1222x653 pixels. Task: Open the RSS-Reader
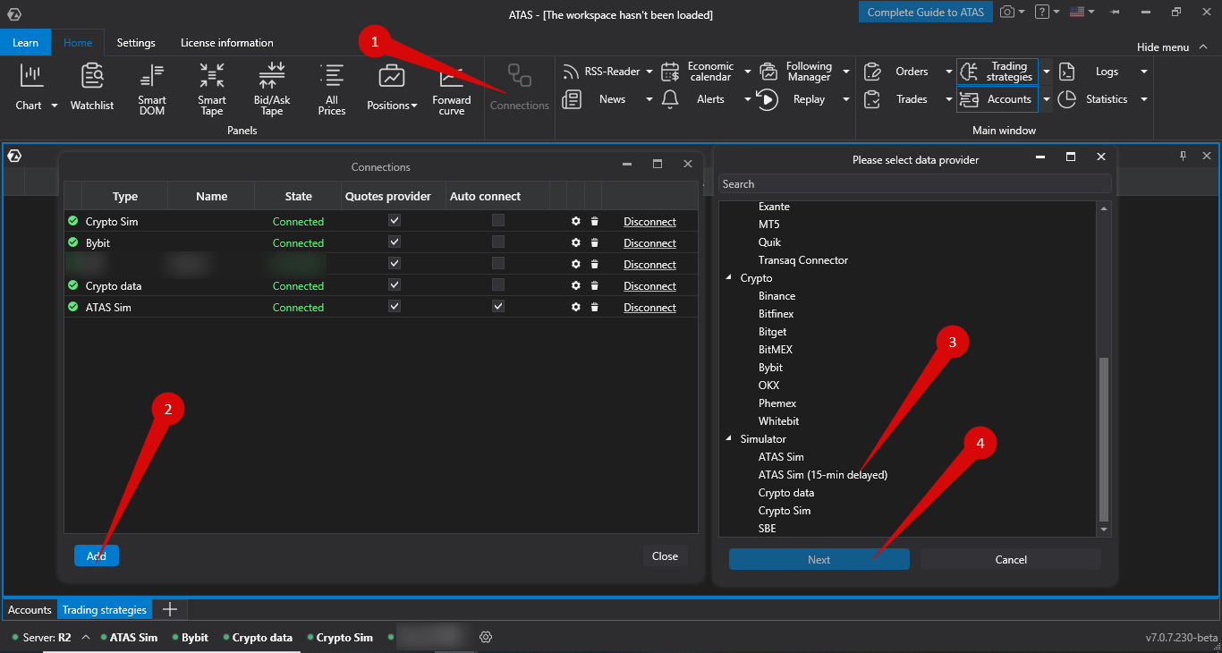(x=601, y=72)
